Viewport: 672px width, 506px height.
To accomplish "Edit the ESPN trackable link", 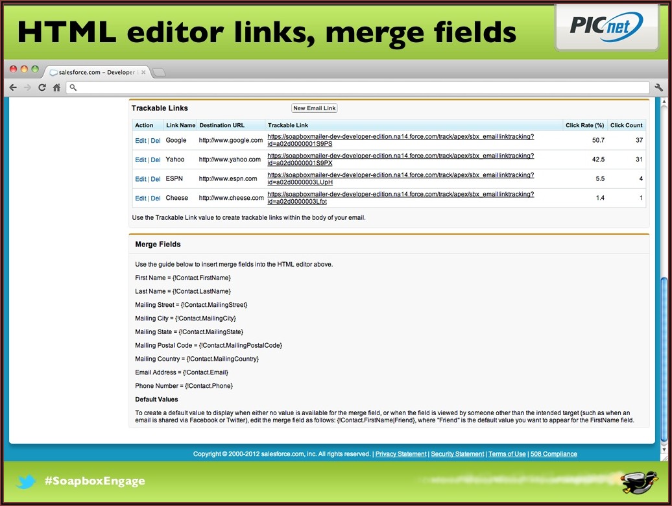I will (141, 179).
